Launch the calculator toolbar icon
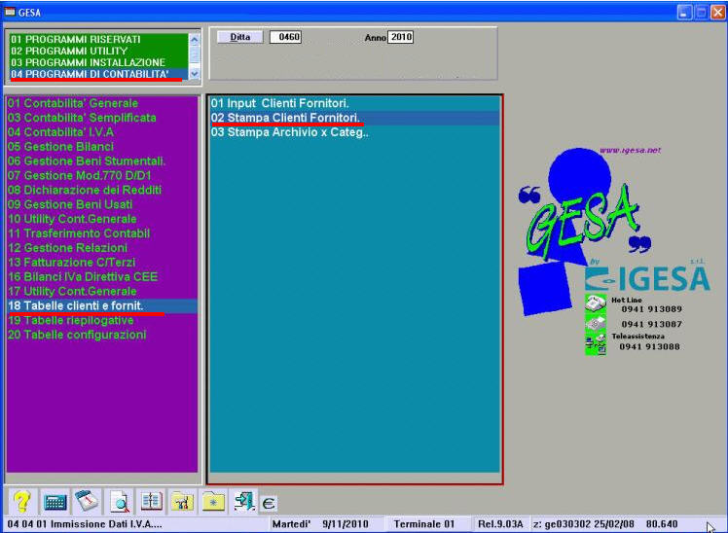The image size is (728, 533). (x=55, y=502)
